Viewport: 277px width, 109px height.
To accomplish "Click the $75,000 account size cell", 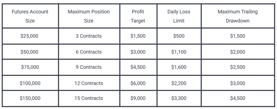I will coord(30,67).
